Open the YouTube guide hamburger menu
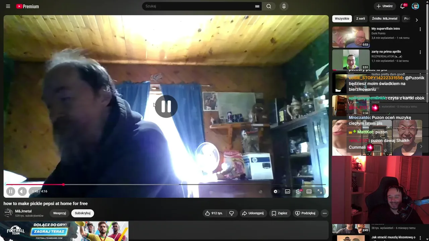The image size is (429, 241). tap(8, 6)
